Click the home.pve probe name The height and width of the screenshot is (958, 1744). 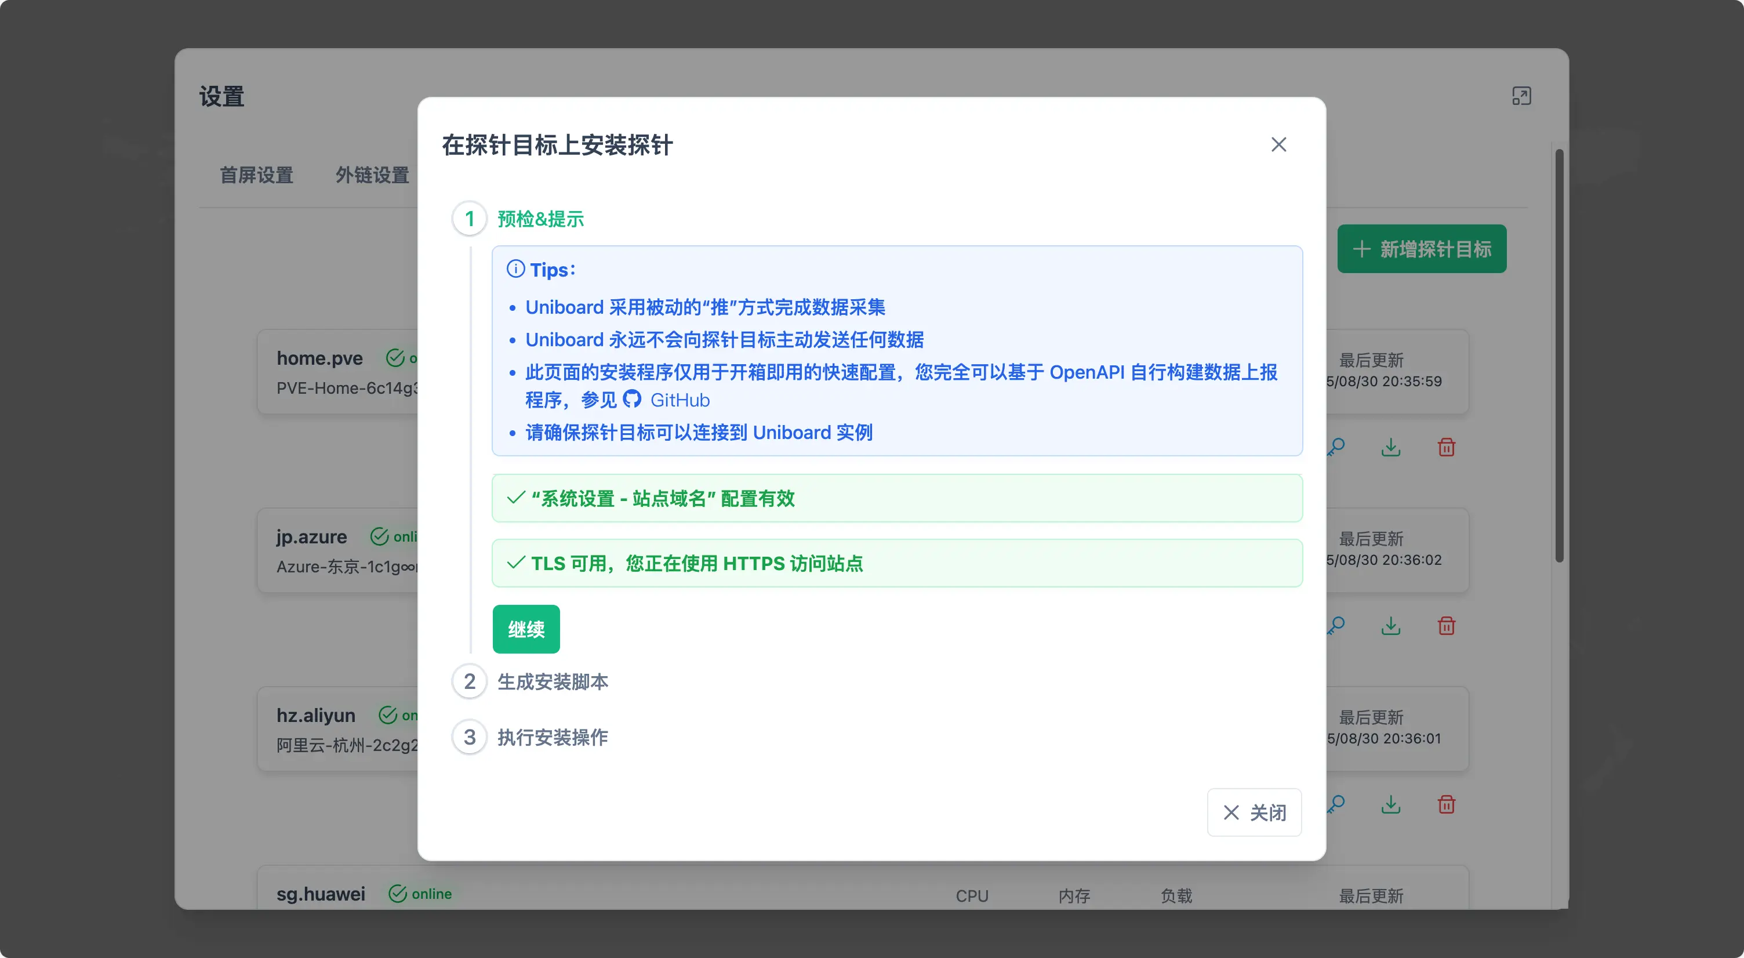pyautogui.click(x=319, y=358)
